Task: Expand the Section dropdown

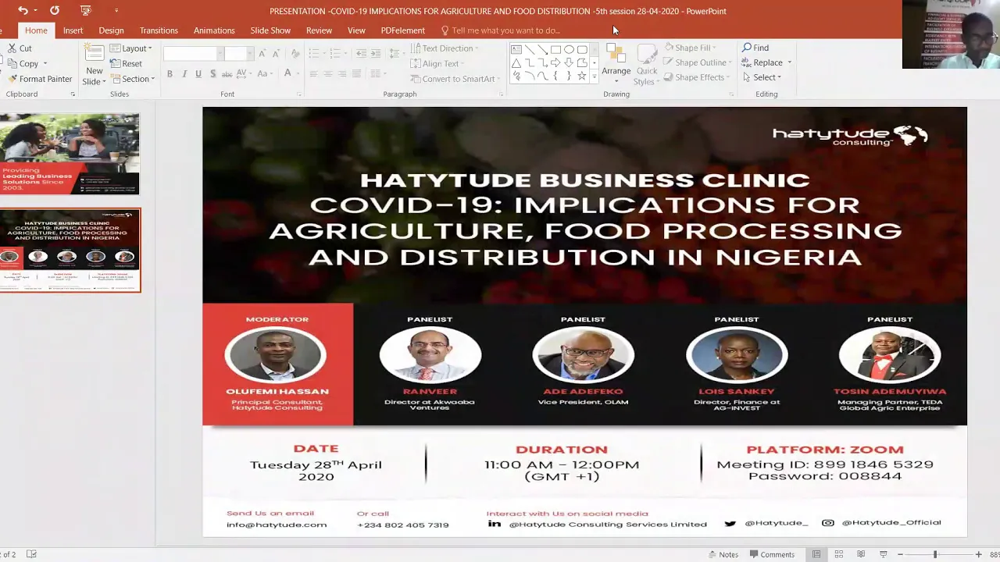Action: 132,79
